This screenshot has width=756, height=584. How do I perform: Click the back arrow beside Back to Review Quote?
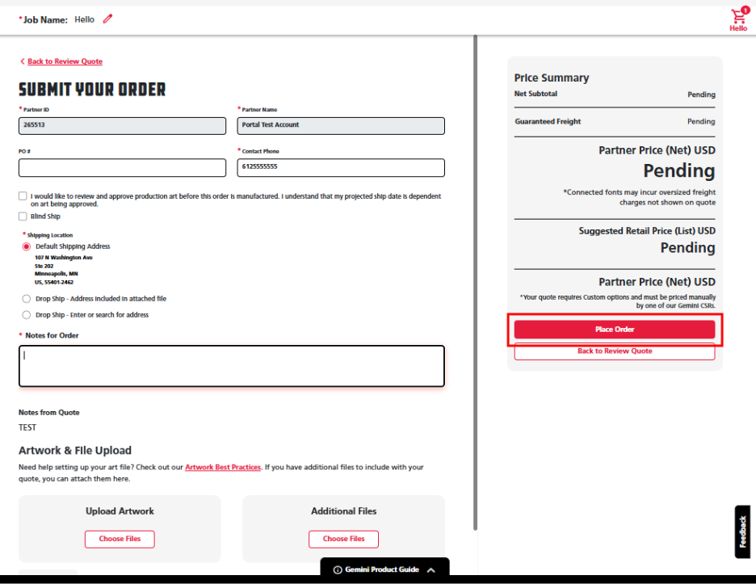click(22, 61)
